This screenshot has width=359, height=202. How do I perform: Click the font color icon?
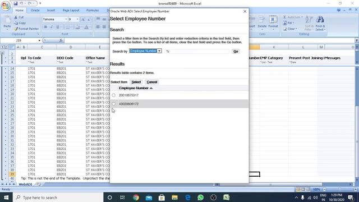(86, 27)
